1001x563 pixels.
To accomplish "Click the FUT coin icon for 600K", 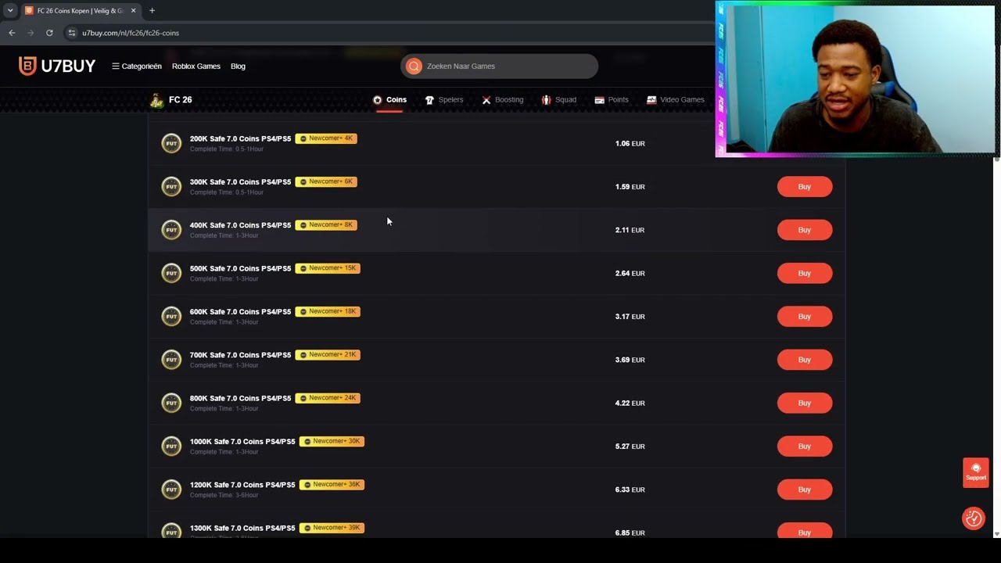I will 171,316.
